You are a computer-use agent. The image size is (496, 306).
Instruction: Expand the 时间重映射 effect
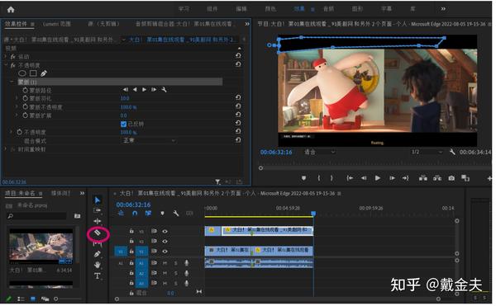tap(6, 149)
